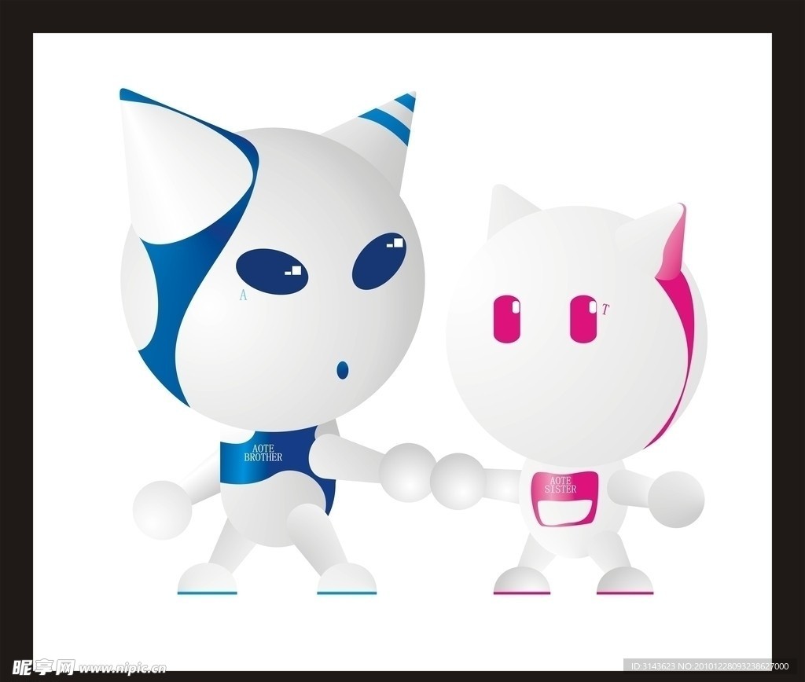Click the AOTE BROTHER chest label

click(x=263, y=452)
